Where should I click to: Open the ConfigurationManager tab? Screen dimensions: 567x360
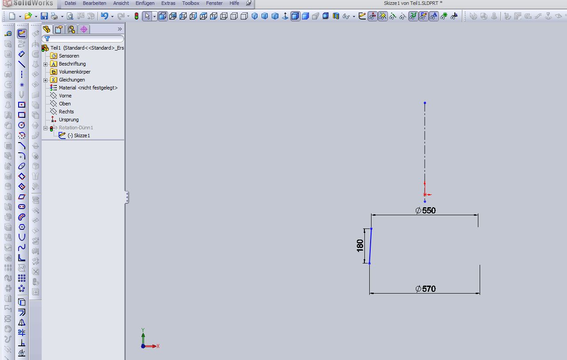coord(71,29)
